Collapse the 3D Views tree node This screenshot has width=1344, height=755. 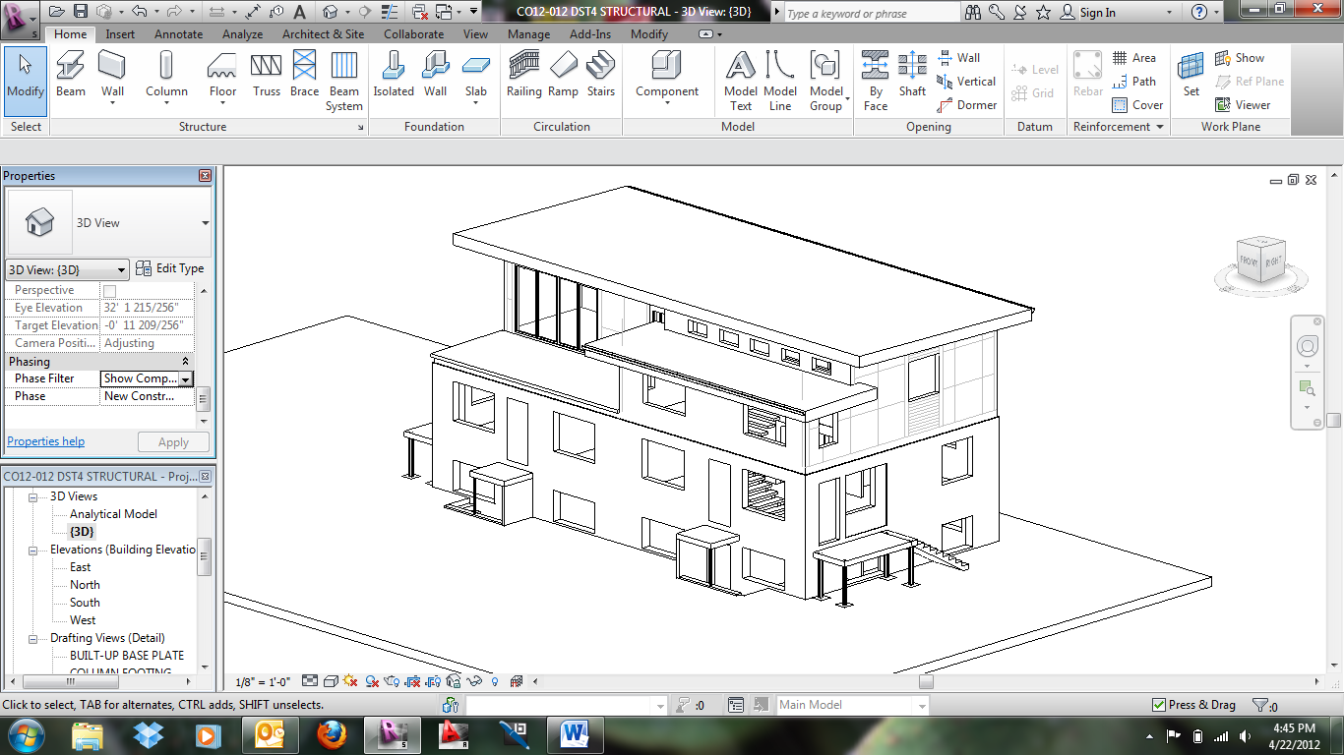(x=34, y=495)
